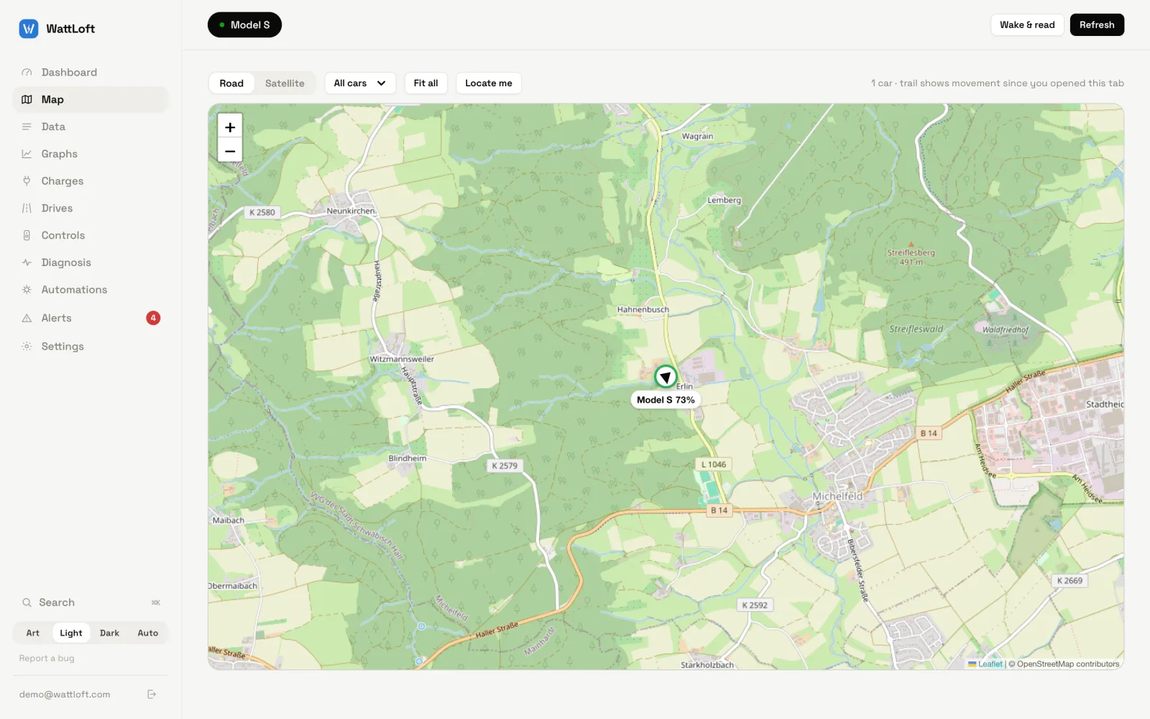Click the Fit all button
1150x719 pixels.
pos(425,83)
